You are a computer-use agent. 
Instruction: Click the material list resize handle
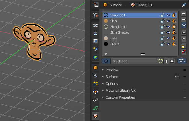(x=143, y=54)
